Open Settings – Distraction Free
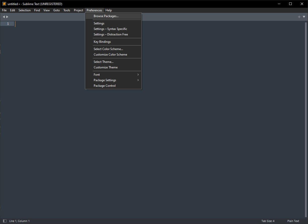308x224 pixels. pos(113,34)
